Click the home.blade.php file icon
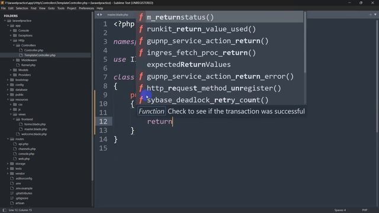 pos(21,124)
